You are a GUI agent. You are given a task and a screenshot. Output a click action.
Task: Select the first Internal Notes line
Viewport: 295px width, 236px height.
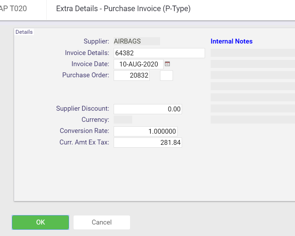pos(253,53)
